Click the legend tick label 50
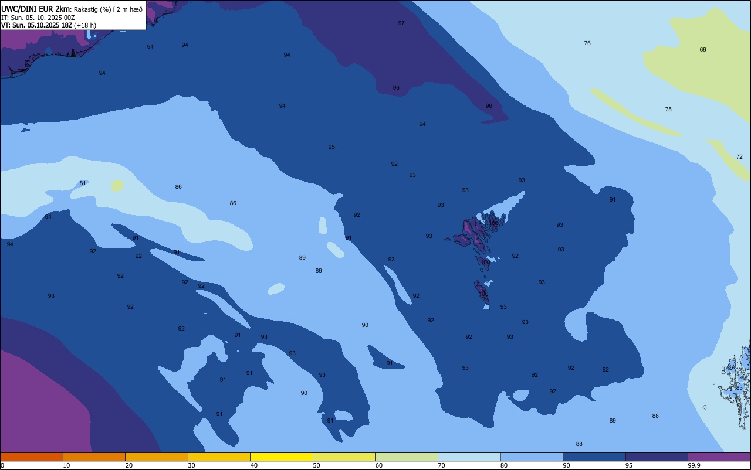Screen dimensions: 751x470 click(316, 465)
